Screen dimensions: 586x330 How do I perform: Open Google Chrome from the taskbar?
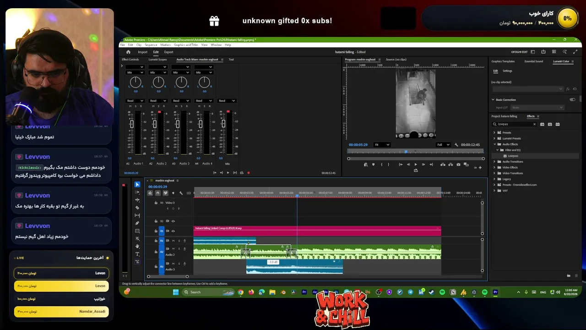[240, 292]
